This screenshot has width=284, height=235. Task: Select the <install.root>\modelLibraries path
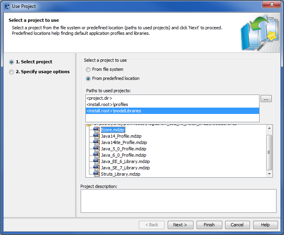(172, 111)
